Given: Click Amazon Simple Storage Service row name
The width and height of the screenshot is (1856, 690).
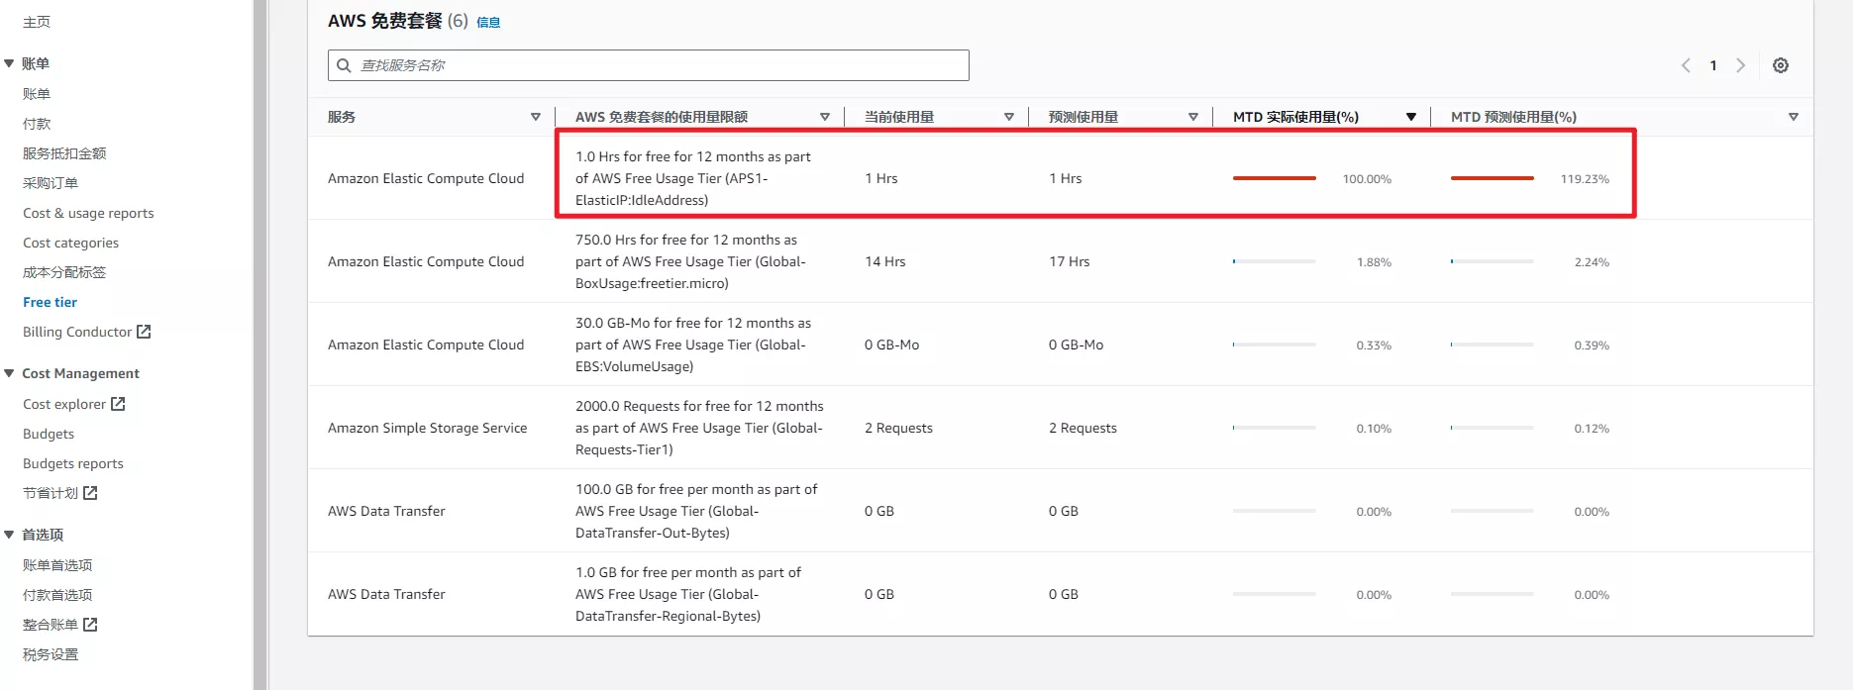Looking at the screenshot, I should tap(427, 428).
